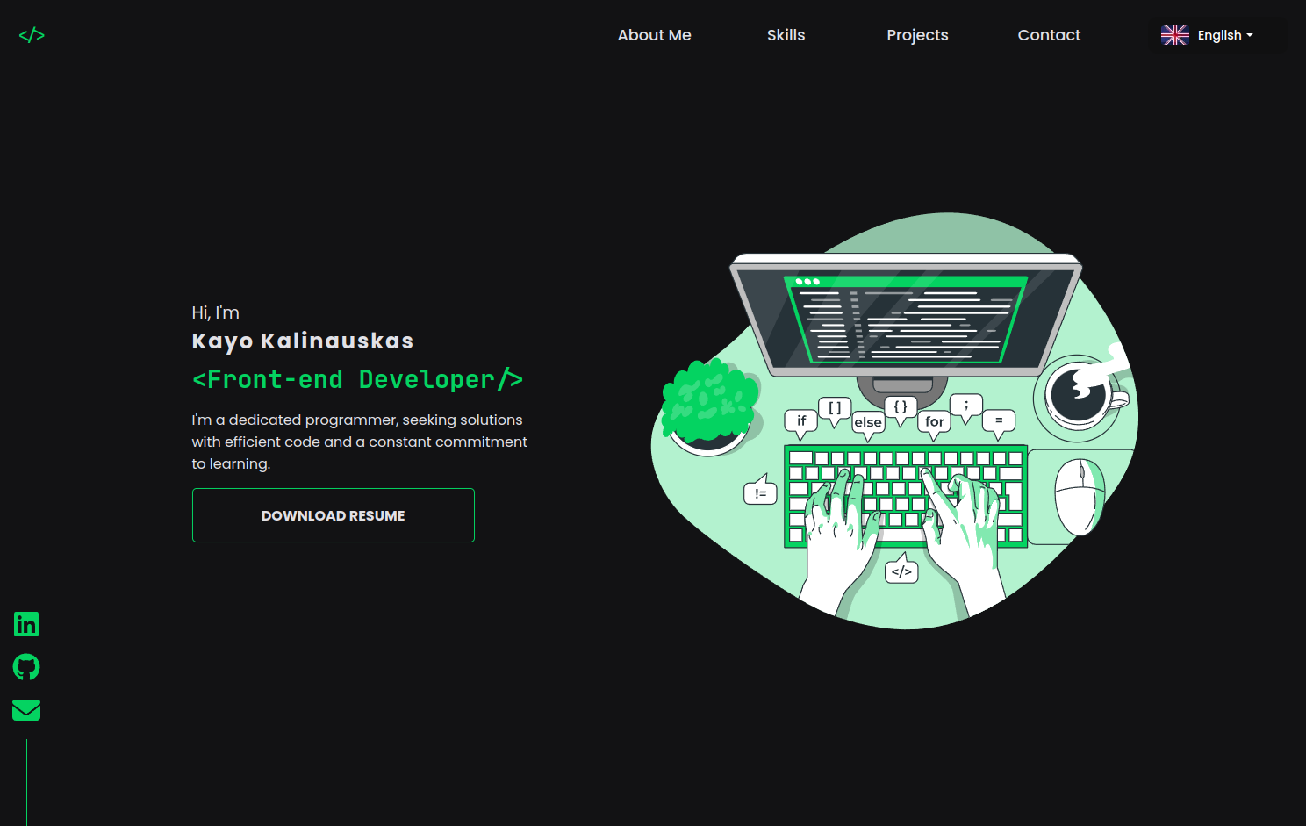
Task: Click the name text "Kayo Kalinauskas"
Action: [x=303, y=341]
